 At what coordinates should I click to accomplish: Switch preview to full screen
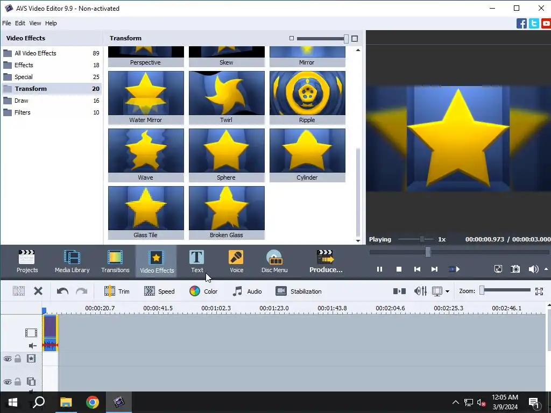coord(498,269)
